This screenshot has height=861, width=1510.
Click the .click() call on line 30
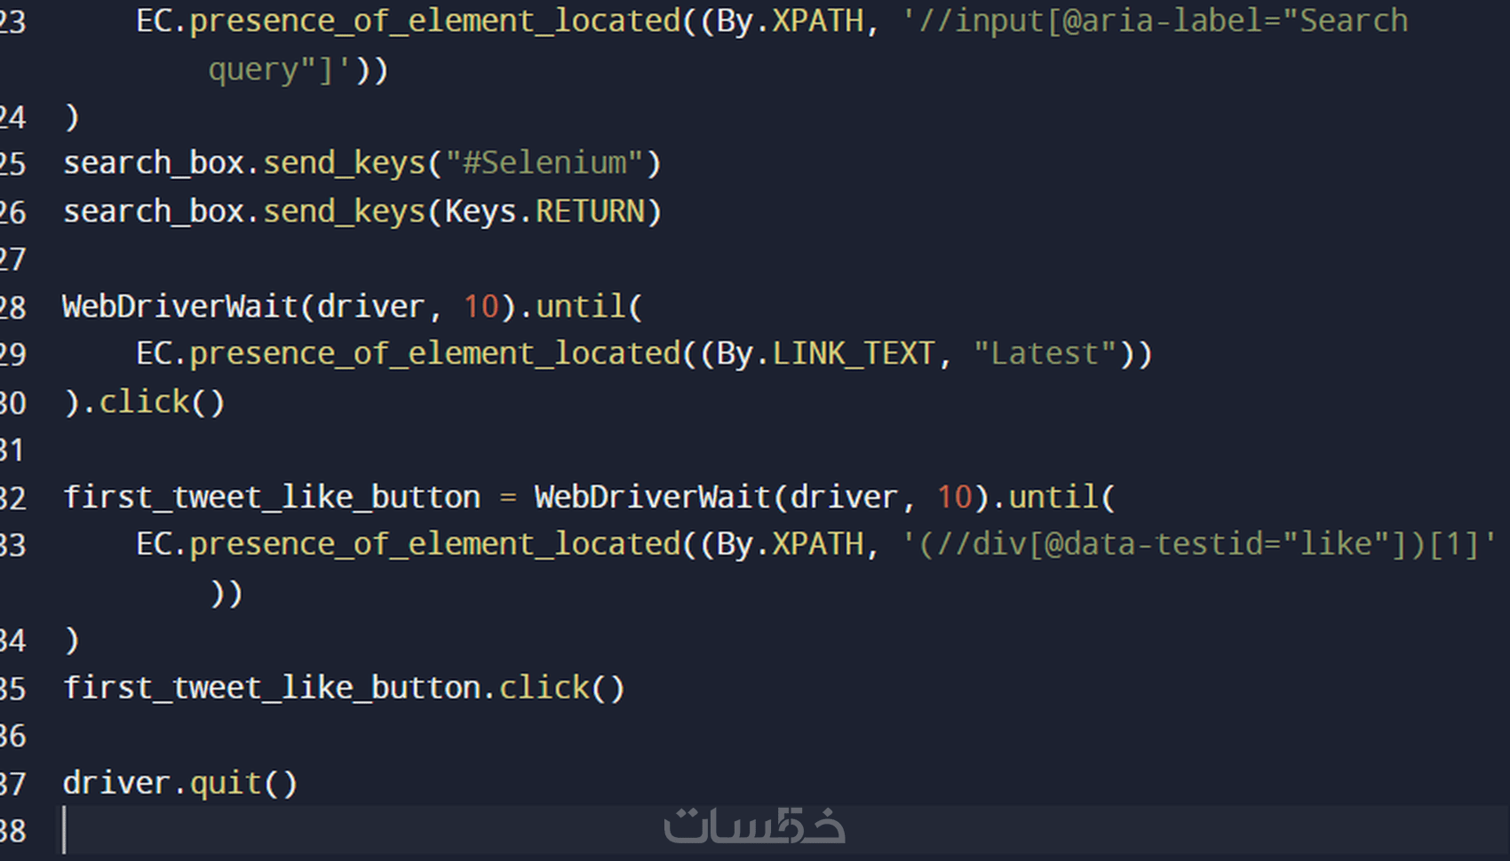point(161,402)
